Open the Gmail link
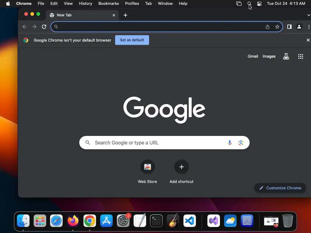Screen dimensions: 311x233 click(253, 56)
